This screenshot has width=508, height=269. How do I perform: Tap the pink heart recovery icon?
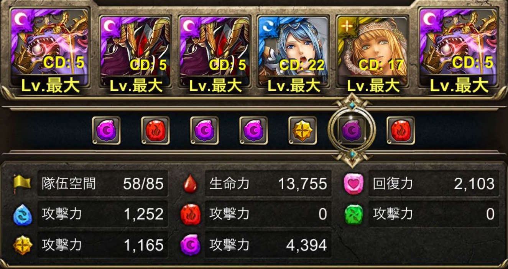352,184
